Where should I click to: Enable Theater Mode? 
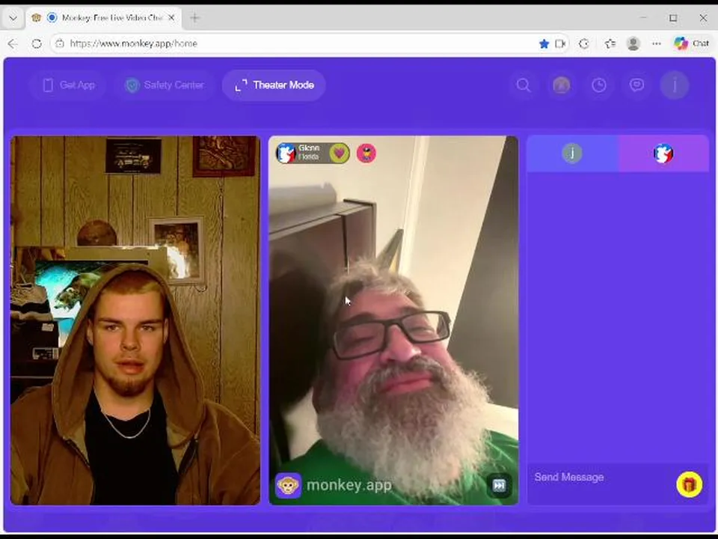tap(274, 85)
